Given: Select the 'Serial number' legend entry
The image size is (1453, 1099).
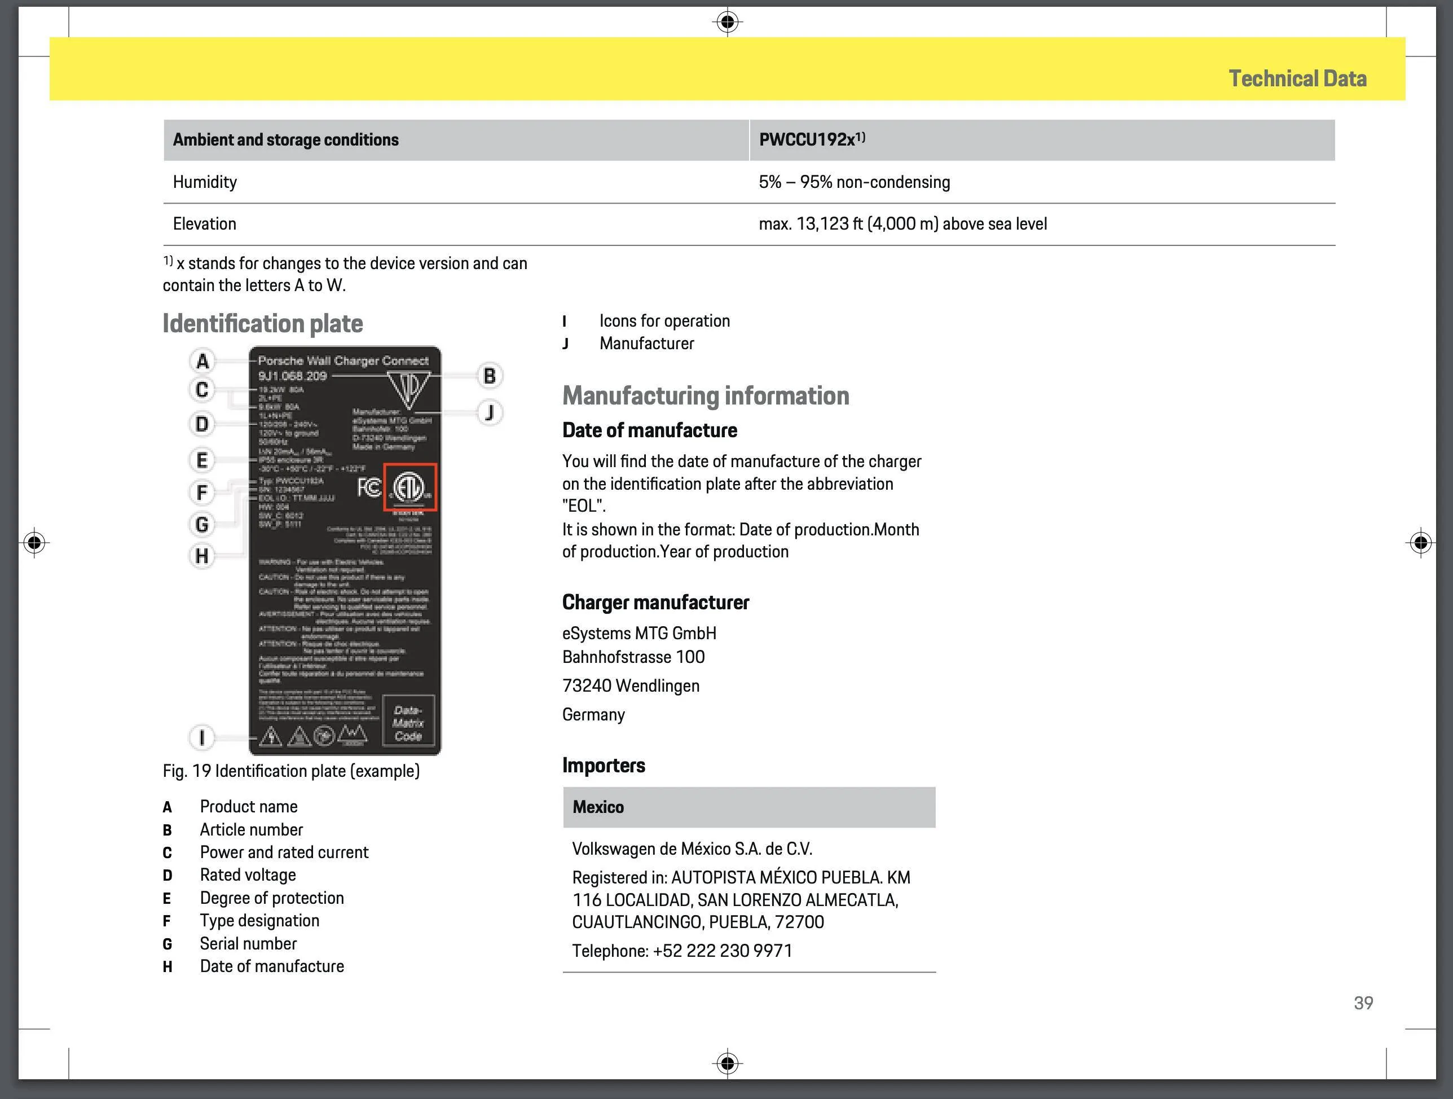Looking at the screenshot, I should pyautogui.click(x=248, y=943).
